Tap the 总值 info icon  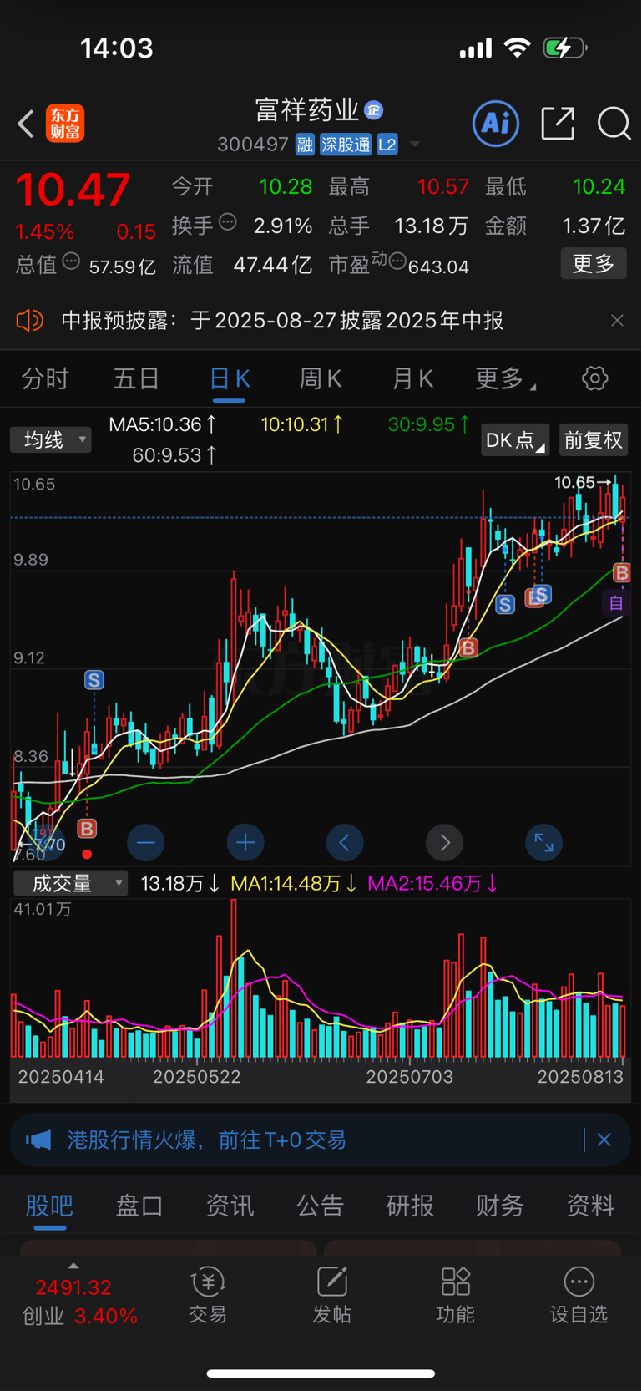coord(72,261)
